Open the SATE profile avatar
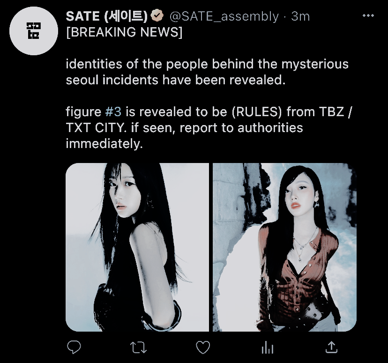The width and height of the screenshot is (388, 363). click(x=34, y=31)
